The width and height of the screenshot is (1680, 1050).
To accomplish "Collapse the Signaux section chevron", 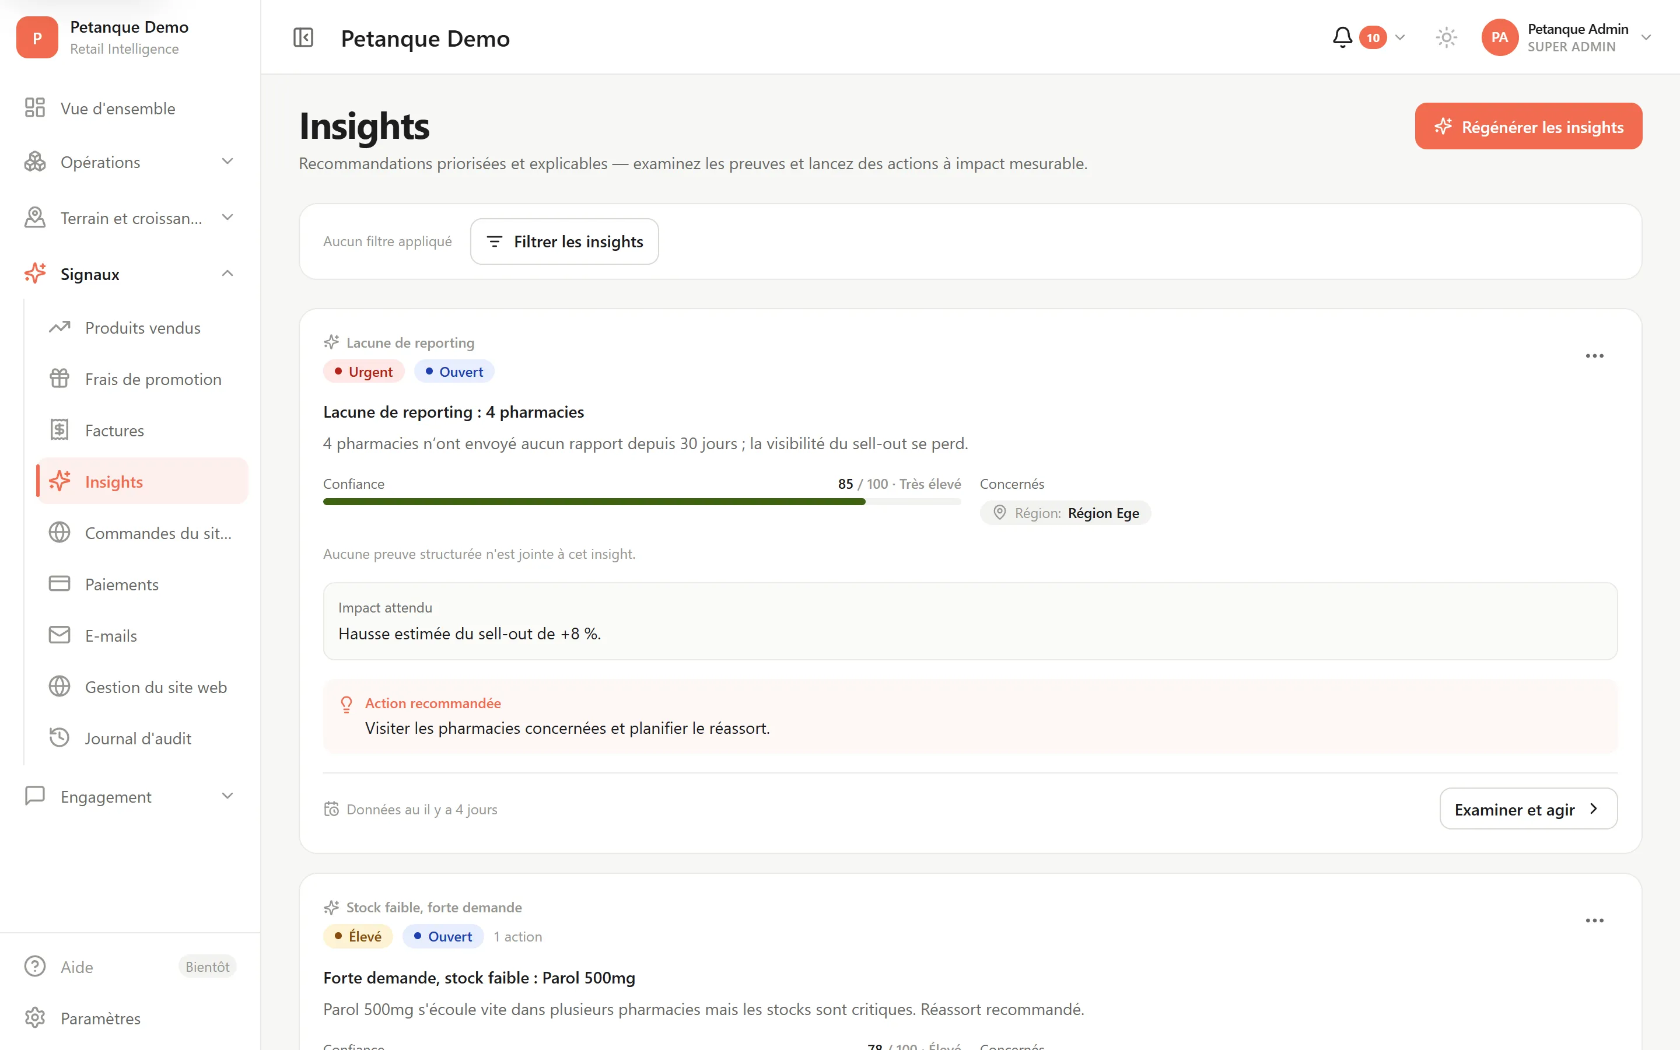I will click(x=227, y=274).
